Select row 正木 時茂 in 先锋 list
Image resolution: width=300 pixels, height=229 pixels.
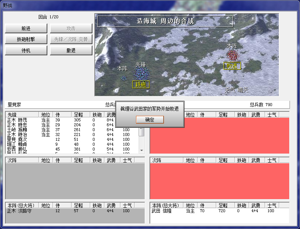[73, 120]
